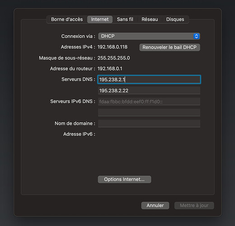
Task: Click Renouveler le bail DHCP button
Action: pyautogui.click(x=169, y=47)
